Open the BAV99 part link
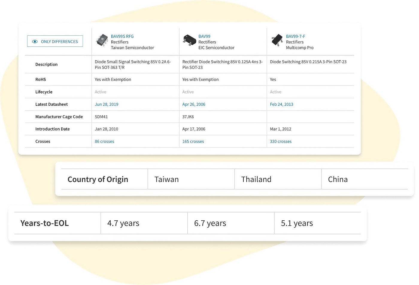The height and width of the screenshot is (285, 419). [x=204, y=36]
